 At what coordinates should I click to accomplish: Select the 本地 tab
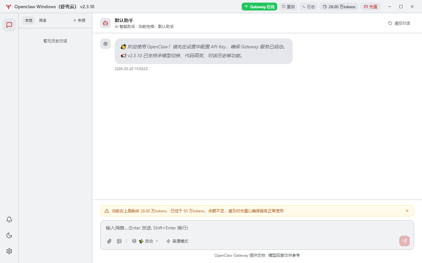[28, 20]
